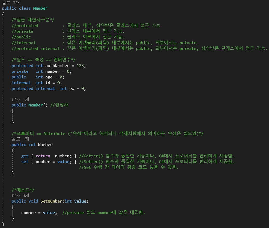Viewport: 269px width, 228px height.
Task: Click the '//Set 수행 간 데이터 검증' comment
Action: (129, 167)
